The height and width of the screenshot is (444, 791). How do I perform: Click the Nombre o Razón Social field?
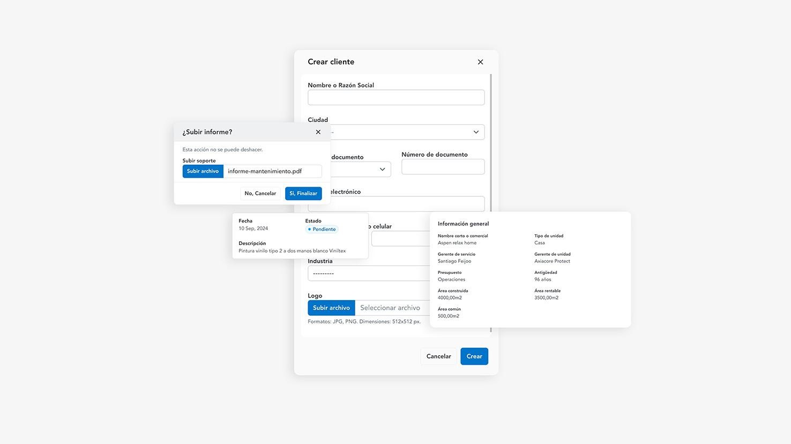[x=396, y=97]
